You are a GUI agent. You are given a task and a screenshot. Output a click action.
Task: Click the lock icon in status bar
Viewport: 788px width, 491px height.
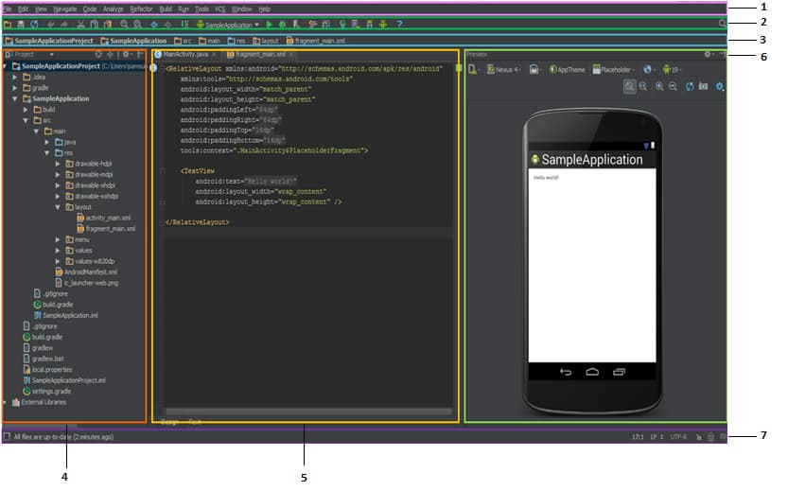[698, 437]
